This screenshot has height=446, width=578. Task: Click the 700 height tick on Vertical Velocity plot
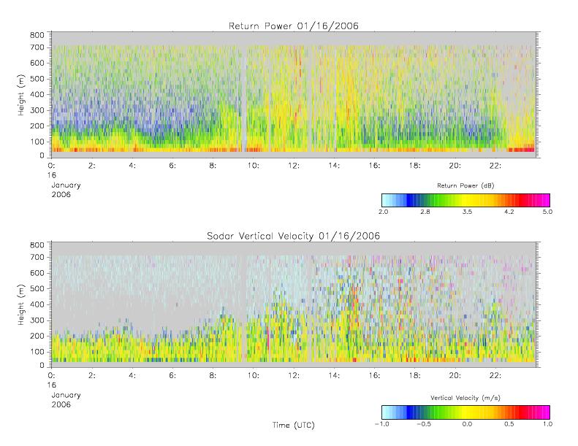[37, 257]
